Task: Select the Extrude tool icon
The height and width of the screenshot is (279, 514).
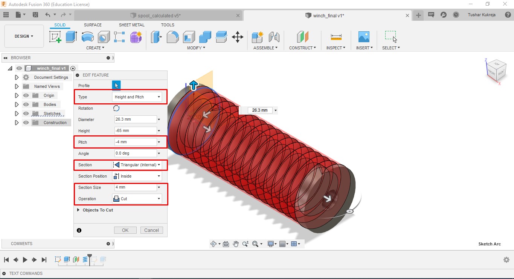Action: pyautogui.click(x=71, y=37)
